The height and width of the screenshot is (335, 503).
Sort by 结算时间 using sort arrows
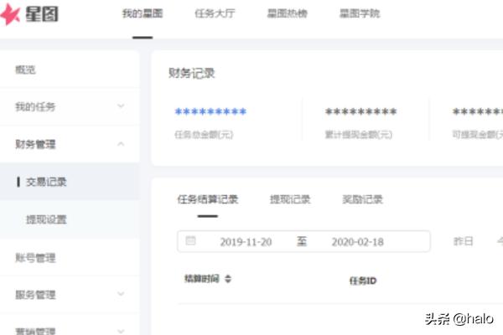click(228, 279)
